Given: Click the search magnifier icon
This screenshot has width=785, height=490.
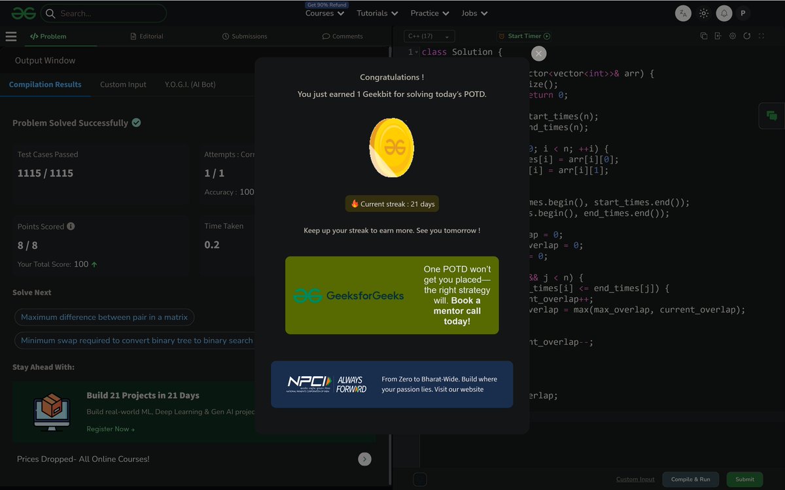Looking at the screenshot, I should 50,13.
